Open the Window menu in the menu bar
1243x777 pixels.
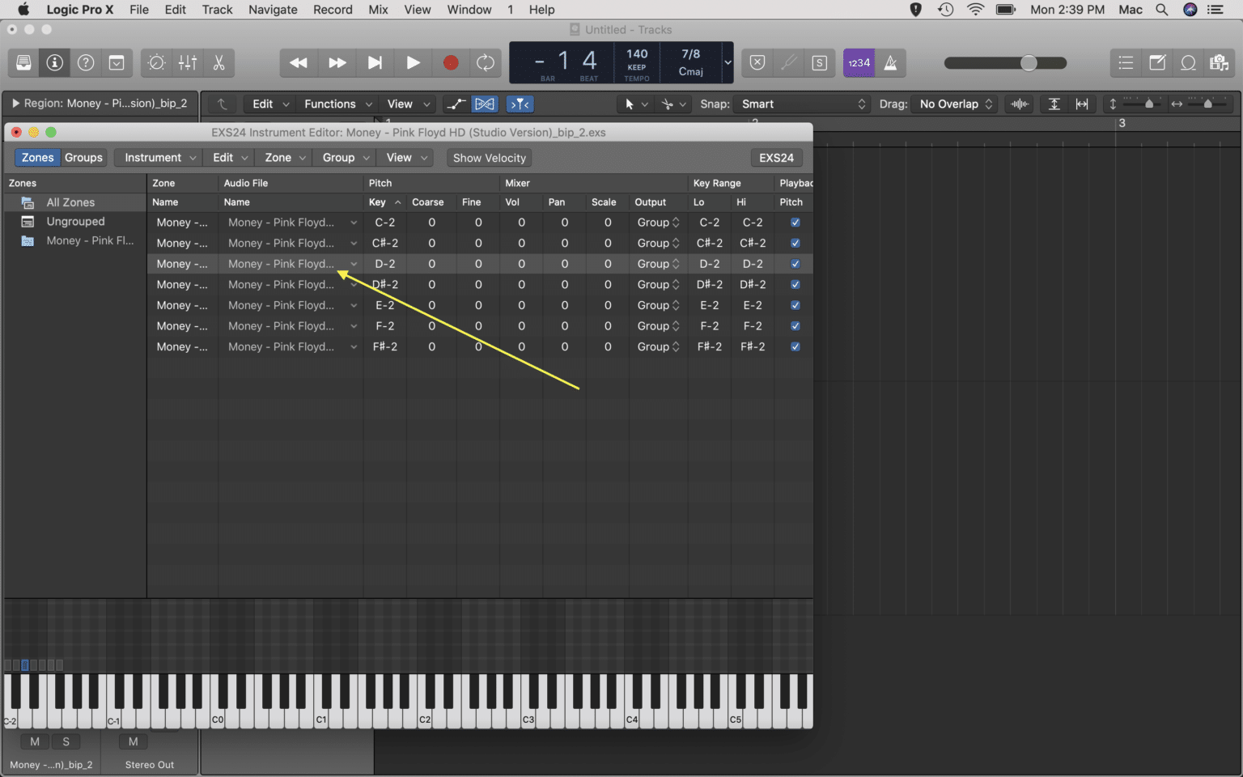tap(469, 10)
